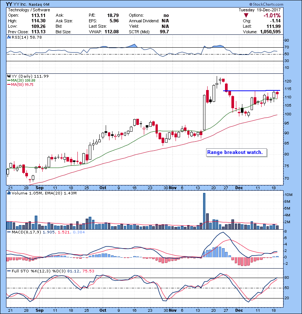Click the Chg value -1.14
302x314 pixels.
click(x=275, y=21)
